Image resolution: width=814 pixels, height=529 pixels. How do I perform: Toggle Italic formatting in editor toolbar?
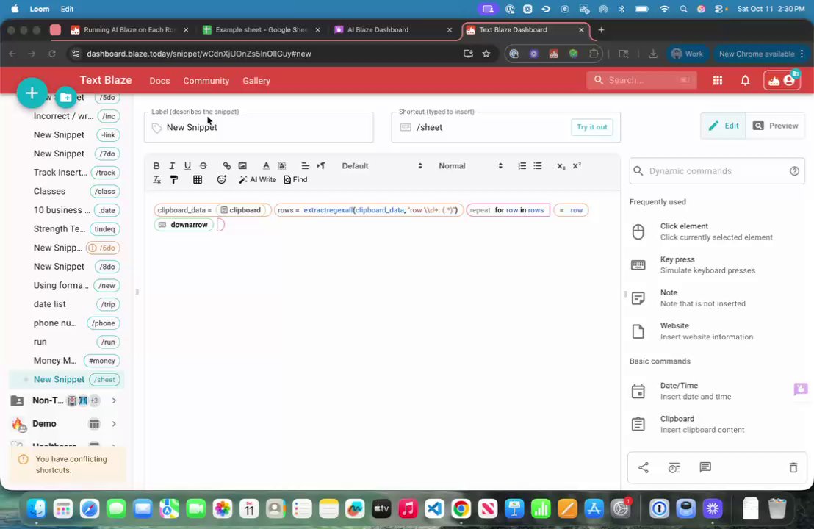[172, 165]
